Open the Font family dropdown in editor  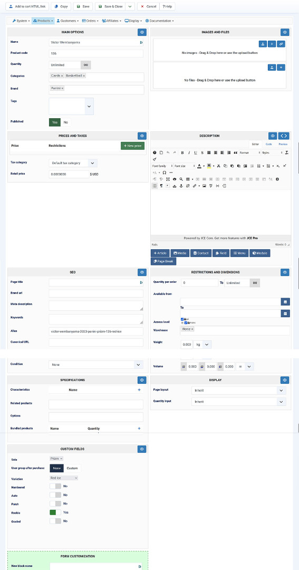click(x=162, y=166)
